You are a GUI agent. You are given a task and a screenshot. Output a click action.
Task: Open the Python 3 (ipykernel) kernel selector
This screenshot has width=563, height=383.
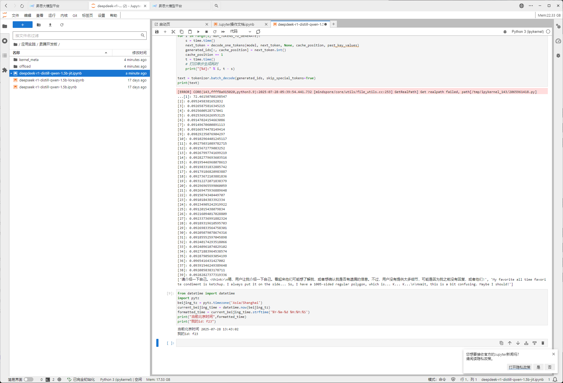tap(527, 32)
